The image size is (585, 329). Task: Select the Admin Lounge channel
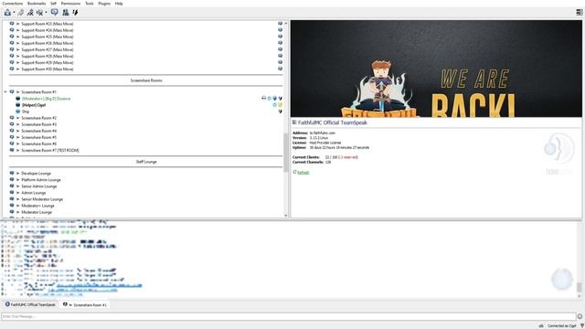pos(33,193)
